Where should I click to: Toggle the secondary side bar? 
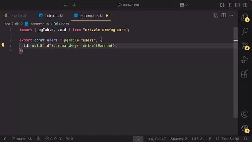coord(245,5)
